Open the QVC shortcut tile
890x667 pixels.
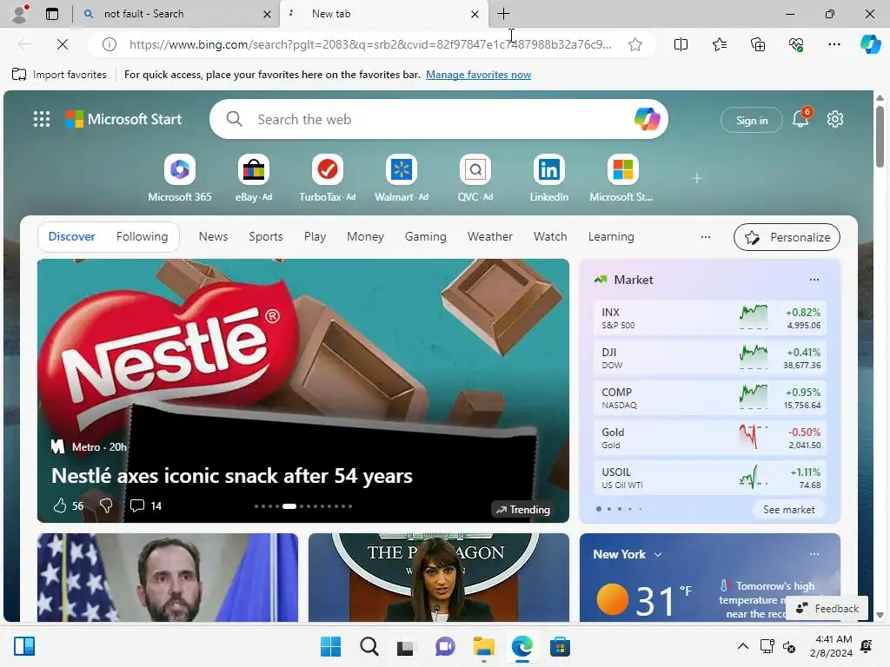(x=475, y=178)
